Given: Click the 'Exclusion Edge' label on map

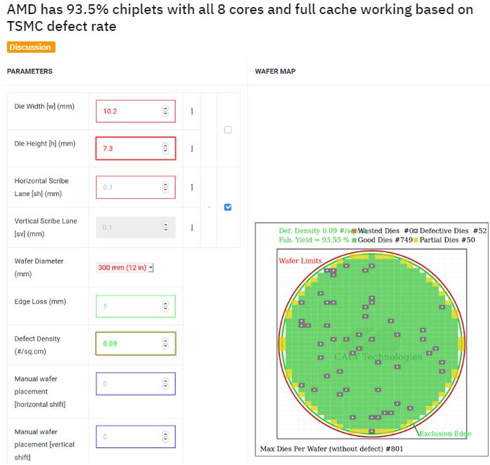Looking at the screenshot, I should click(x=445, y=433).
